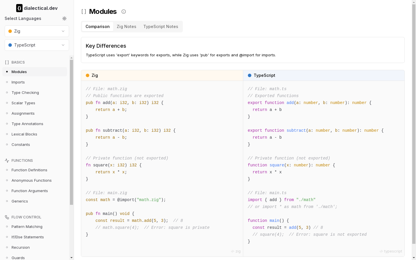
Task: Click the Key Differences heading
Action: tap(106, 46)
